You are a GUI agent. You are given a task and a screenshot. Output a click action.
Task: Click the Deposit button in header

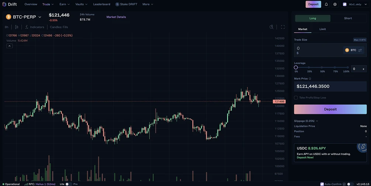tap(313, 4)
